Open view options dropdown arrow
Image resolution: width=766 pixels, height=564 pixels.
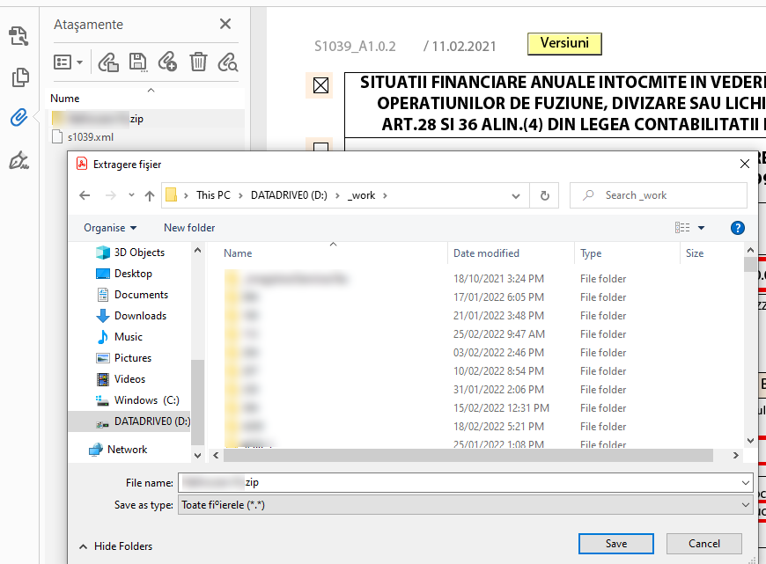tap(701, 228)
